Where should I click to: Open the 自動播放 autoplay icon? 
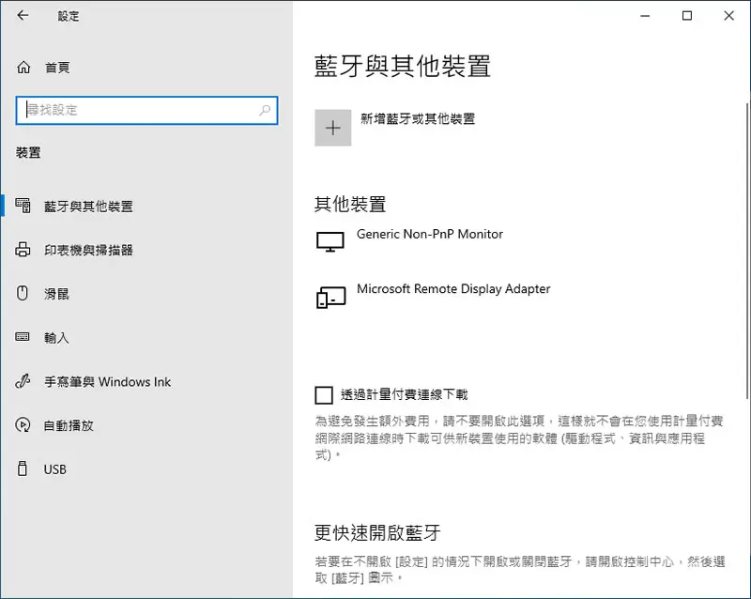23,425
